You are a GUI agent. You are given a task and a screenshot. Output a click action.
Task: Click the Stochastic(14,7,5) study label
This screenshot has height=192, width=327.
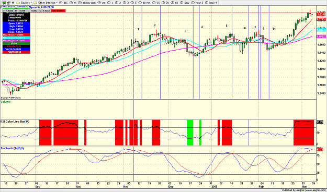pos(12,148)
